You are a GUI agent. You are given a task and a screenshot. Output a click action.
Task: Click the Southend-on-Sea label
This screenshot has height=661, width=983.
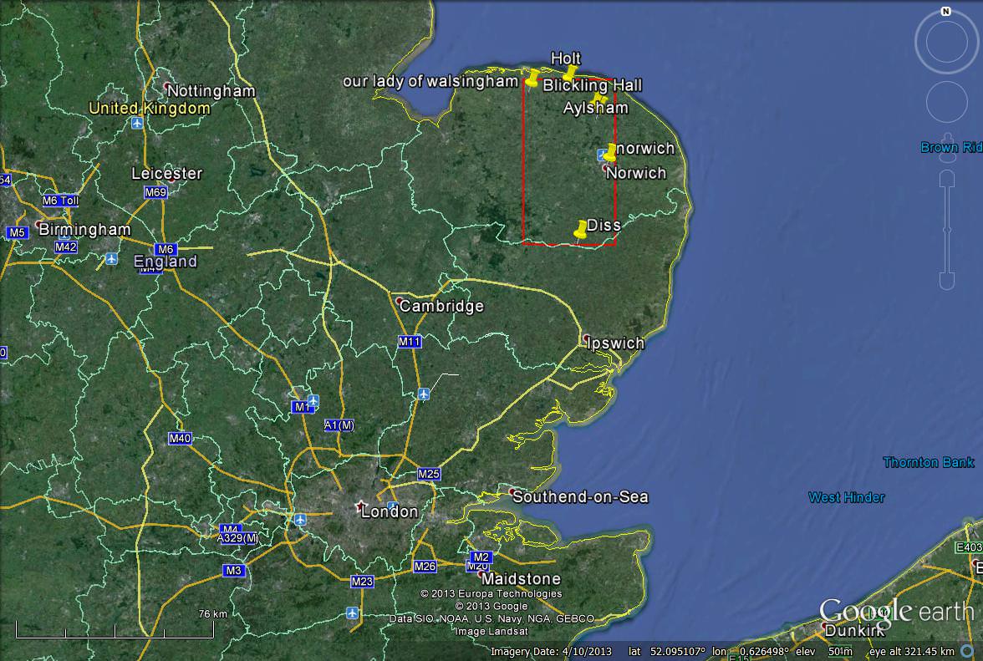tap(580, 497)
